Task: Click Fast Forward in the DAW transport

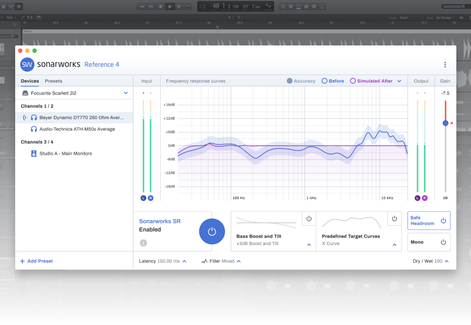Action: [151, 6]
